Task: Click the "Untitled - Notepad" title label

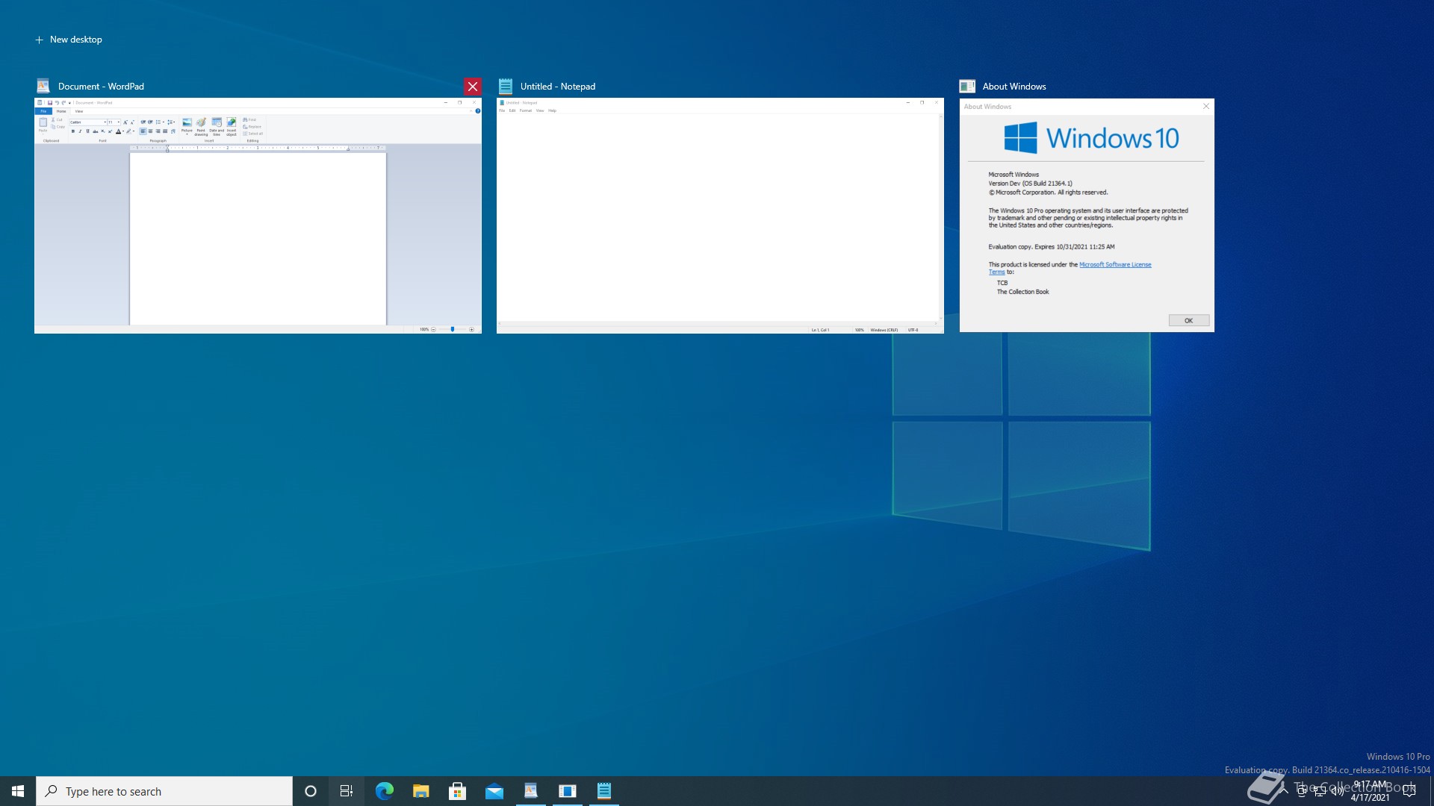Action: point(558,87)
